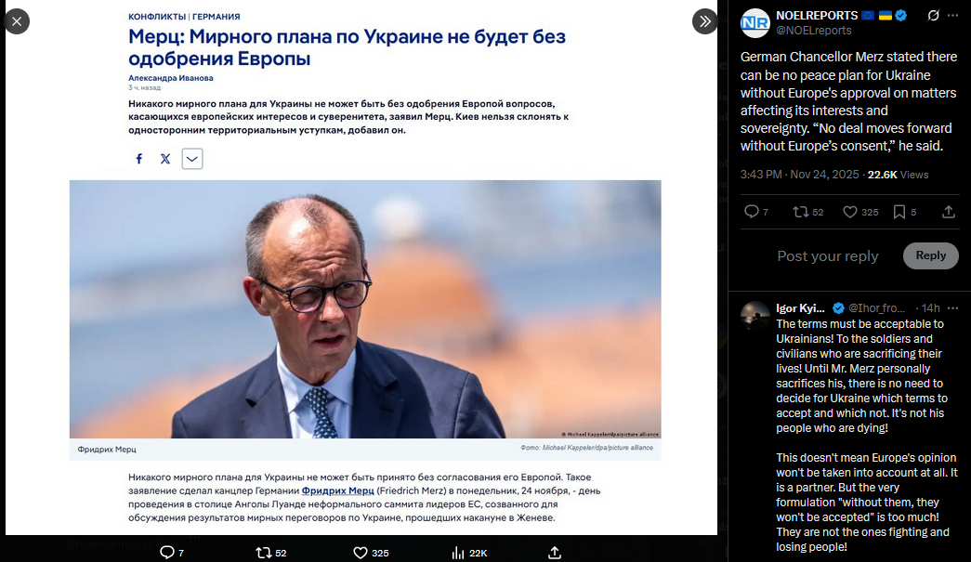The height and width of the screenshot is (562, 971).
Task: Bookmark the post with the bookmark icon
Action: (899, 213)
